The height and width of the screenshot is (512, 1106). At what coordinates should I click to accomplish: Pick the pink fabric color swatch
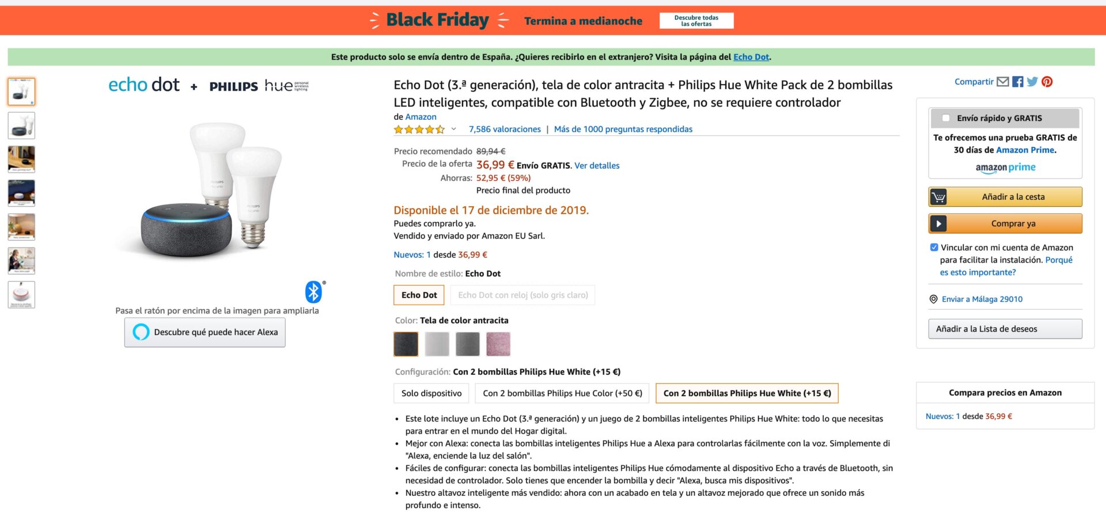coord(498,344)
